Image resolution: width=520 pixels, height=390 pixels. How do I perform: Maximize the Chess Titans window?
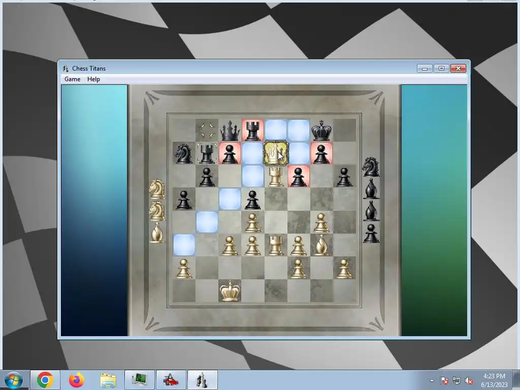coord(441,69)
